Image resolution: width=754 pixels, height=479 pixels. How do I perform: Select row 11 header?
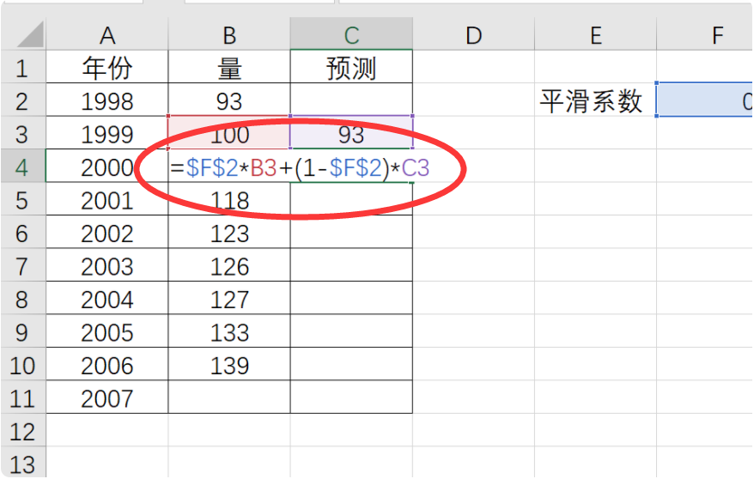pos(23,397)
